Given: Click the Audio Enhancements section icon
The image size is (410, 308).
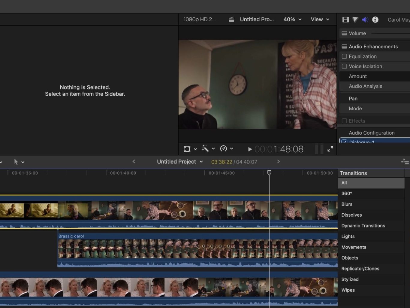Looking at the screenshot, I should tap(344, 47).
